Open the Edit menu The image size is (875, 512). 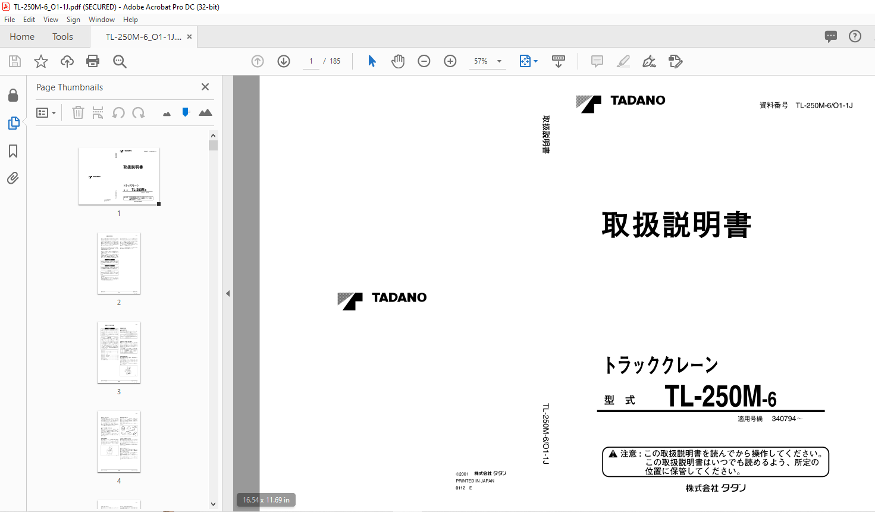[29, 19]
